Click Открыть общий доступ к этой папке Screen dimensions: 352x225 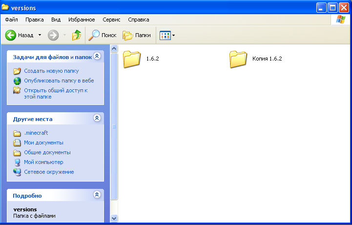pyautogui.click(x=56, y=94)
